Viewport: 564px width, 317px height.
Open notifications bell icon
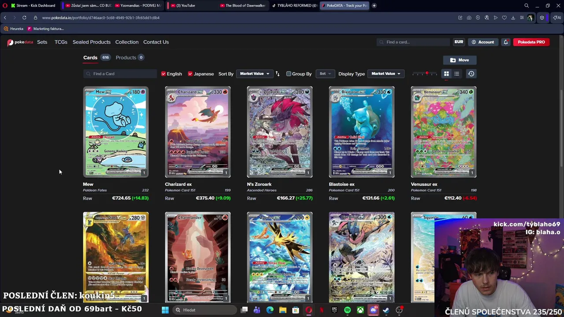[x=506, y=42]
